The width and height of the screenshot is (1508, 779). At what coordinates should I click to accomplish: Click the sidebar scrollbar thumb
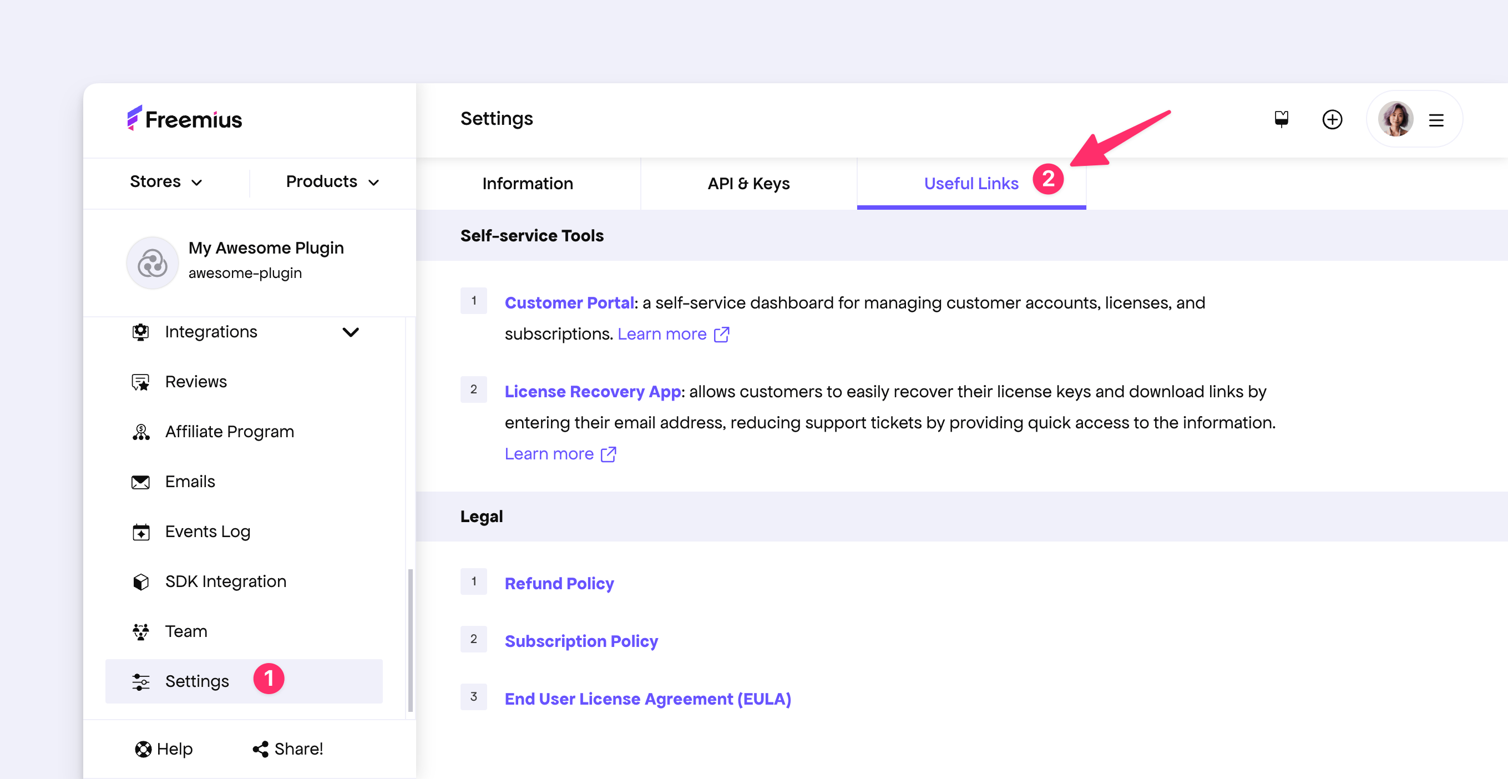pyautogui.click(x=411, y=641)
